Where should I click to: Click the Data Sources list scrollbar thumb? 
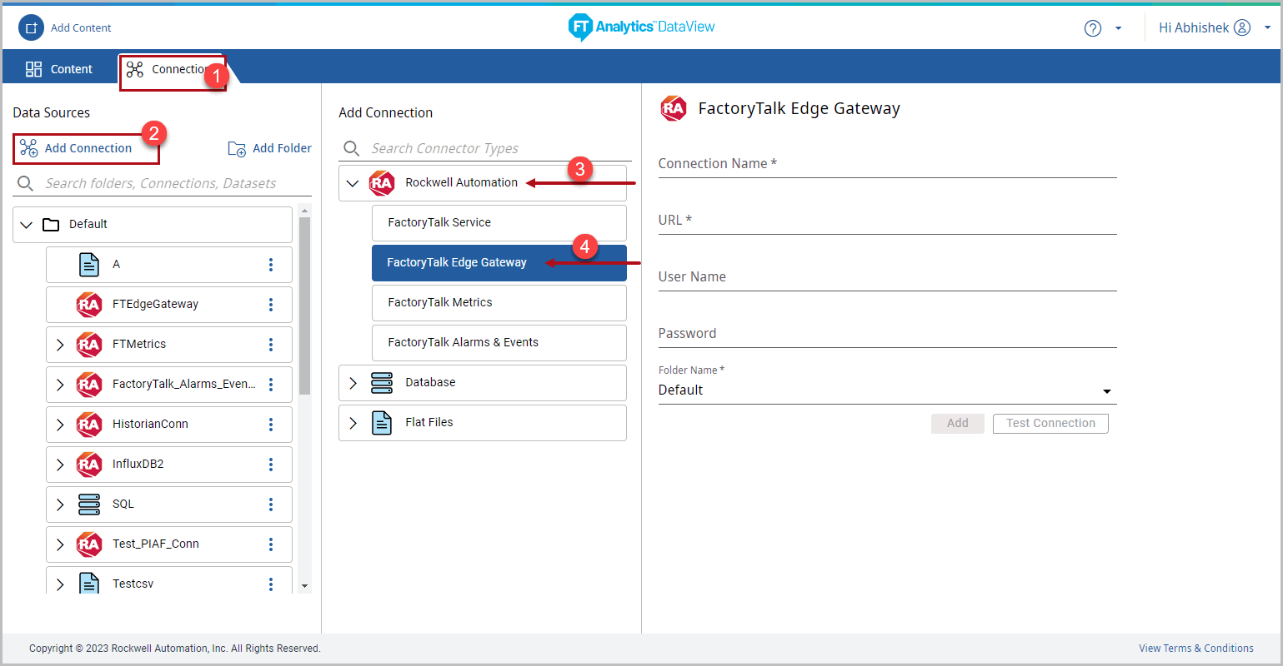pyautogui.click(x=304, y=306)
